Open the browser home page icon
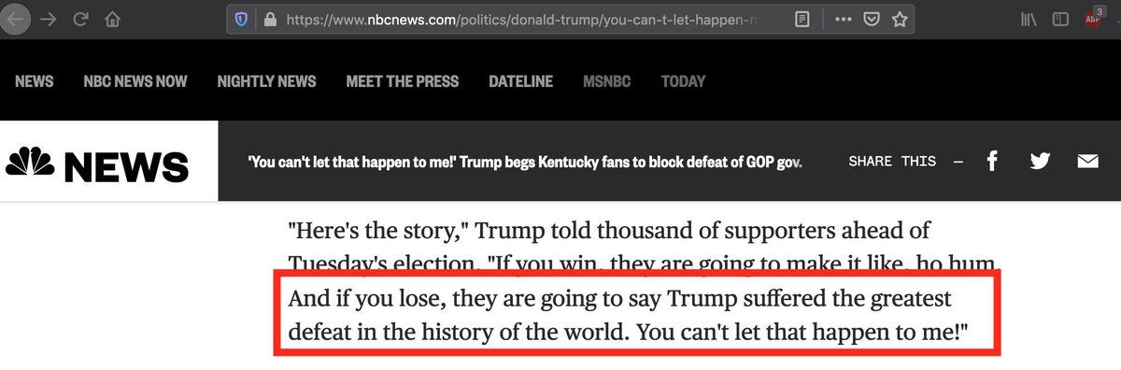 coord(113,19)
